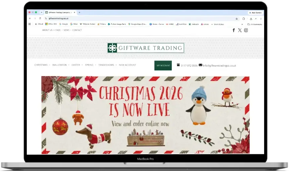Go back with the browser back arrow
This screenshot has width=289, height=172.
30,18
